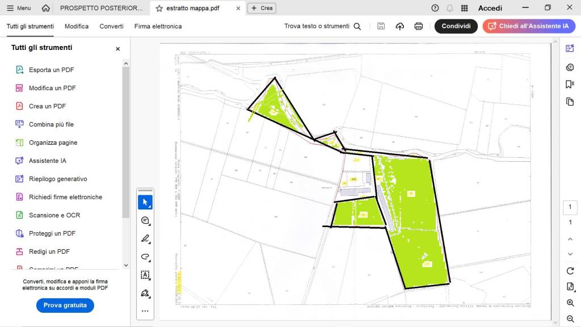Open the Converti menu
Image resolution: width=581 pixels, height=327 pixels.
pyautogui.click(x=111, y=26)
